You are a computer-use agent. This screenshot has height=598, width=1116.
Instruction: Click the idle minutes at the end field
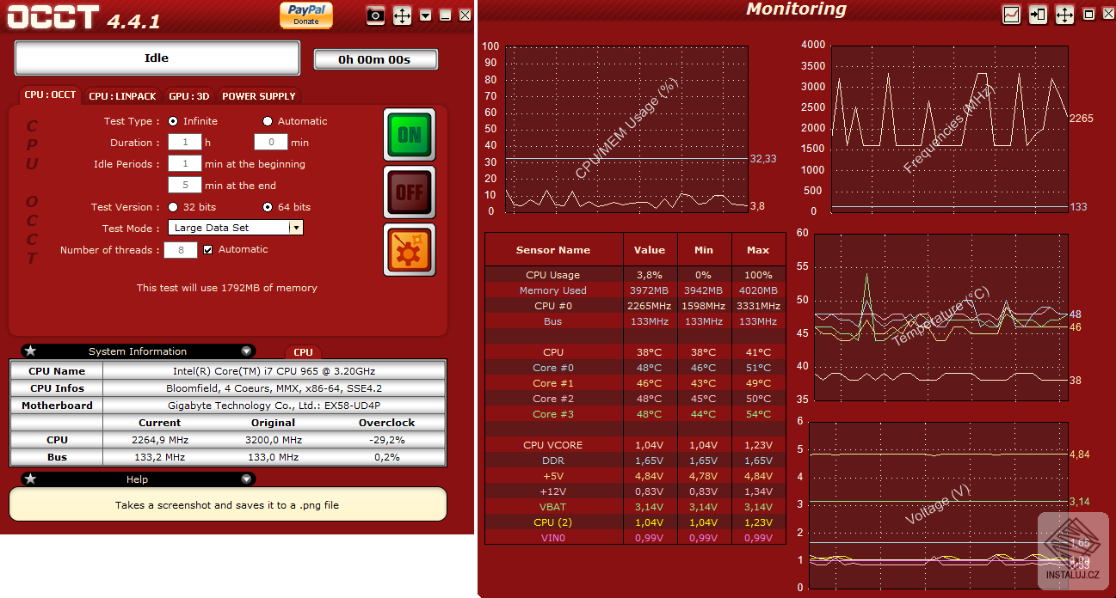pyautogui.click(x=184, y=185)
